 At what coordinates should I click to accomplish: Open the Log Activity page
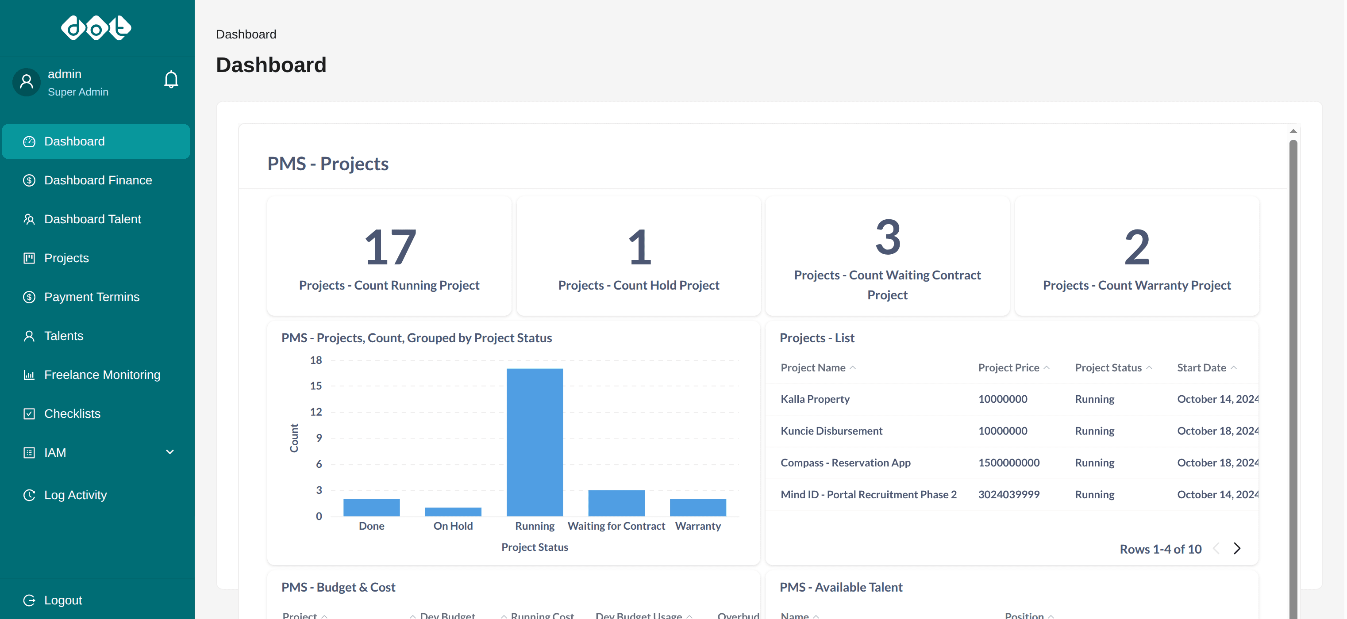point(96,495)
